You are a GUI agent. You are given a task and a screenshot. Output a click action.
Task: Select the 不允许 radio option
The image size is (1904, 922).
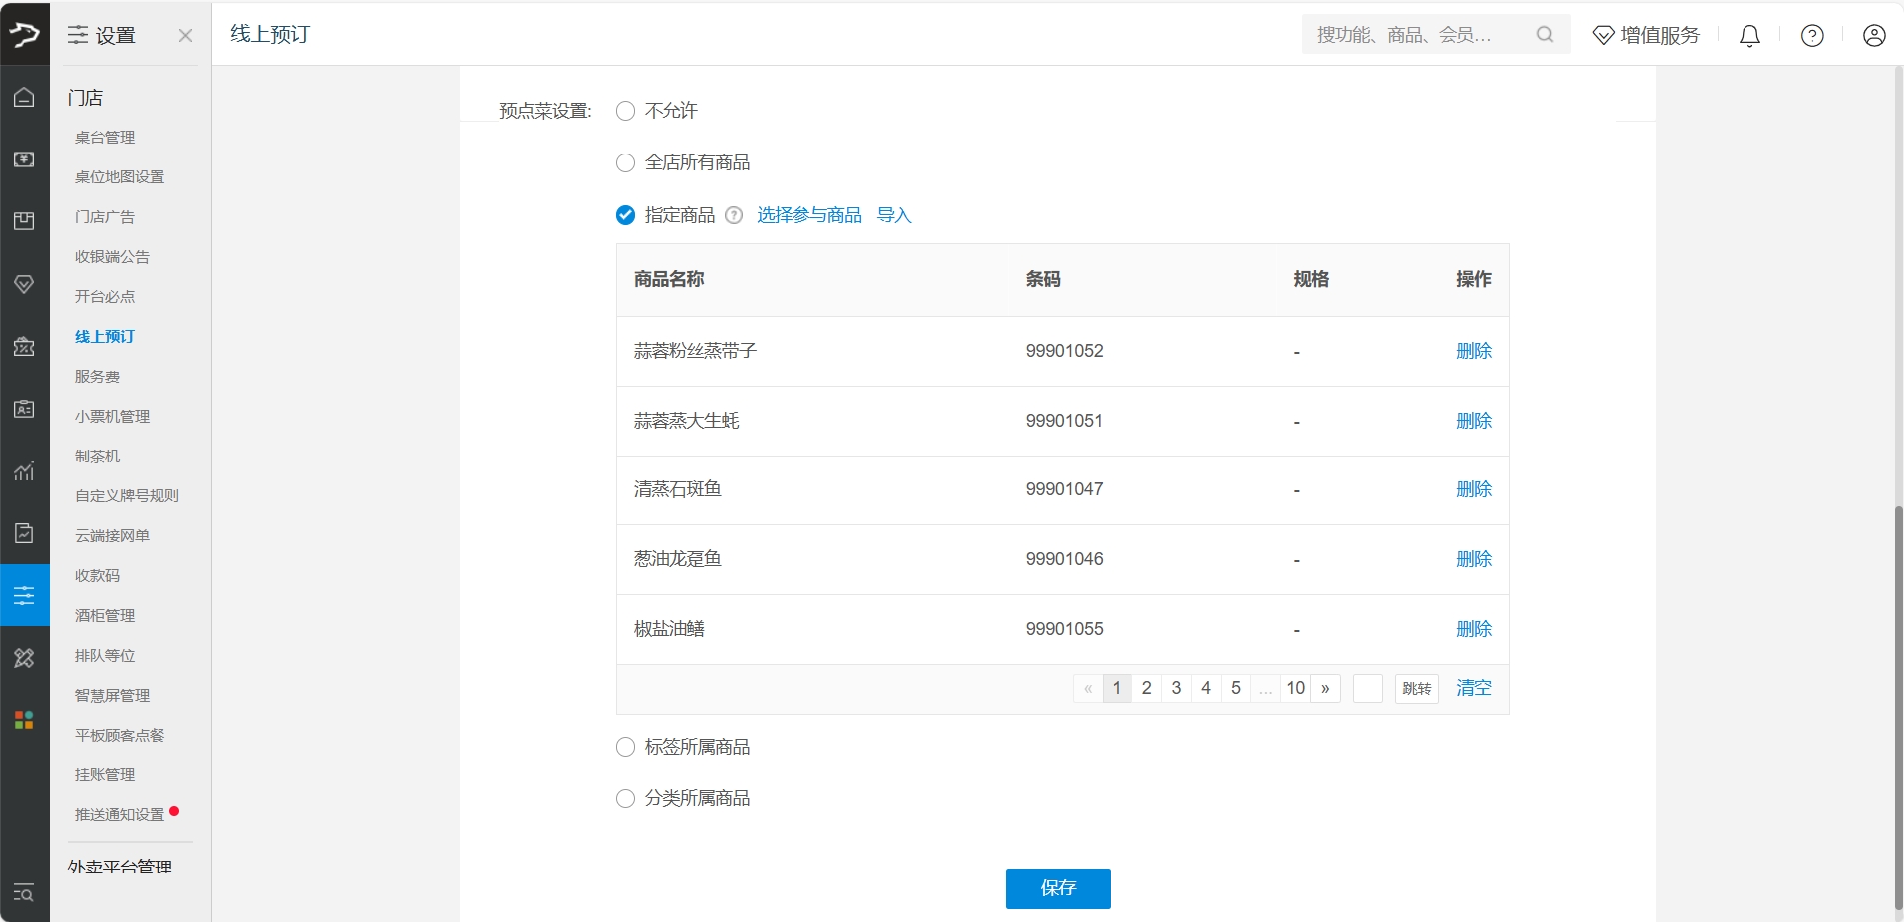[626, 111]
